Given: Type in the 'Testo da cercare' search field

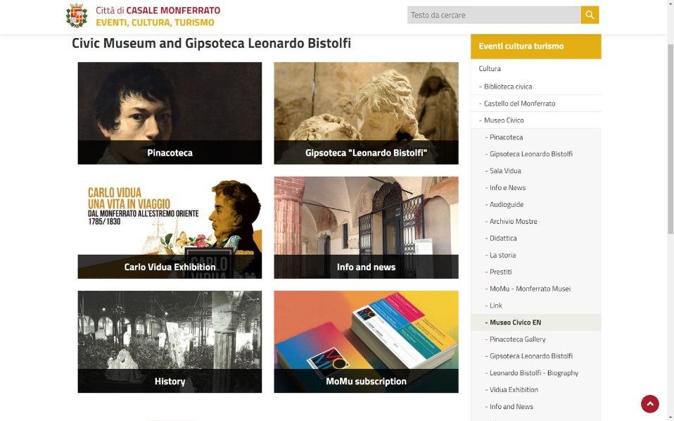Looking at the screenshot, I should [x=494, y=15].
